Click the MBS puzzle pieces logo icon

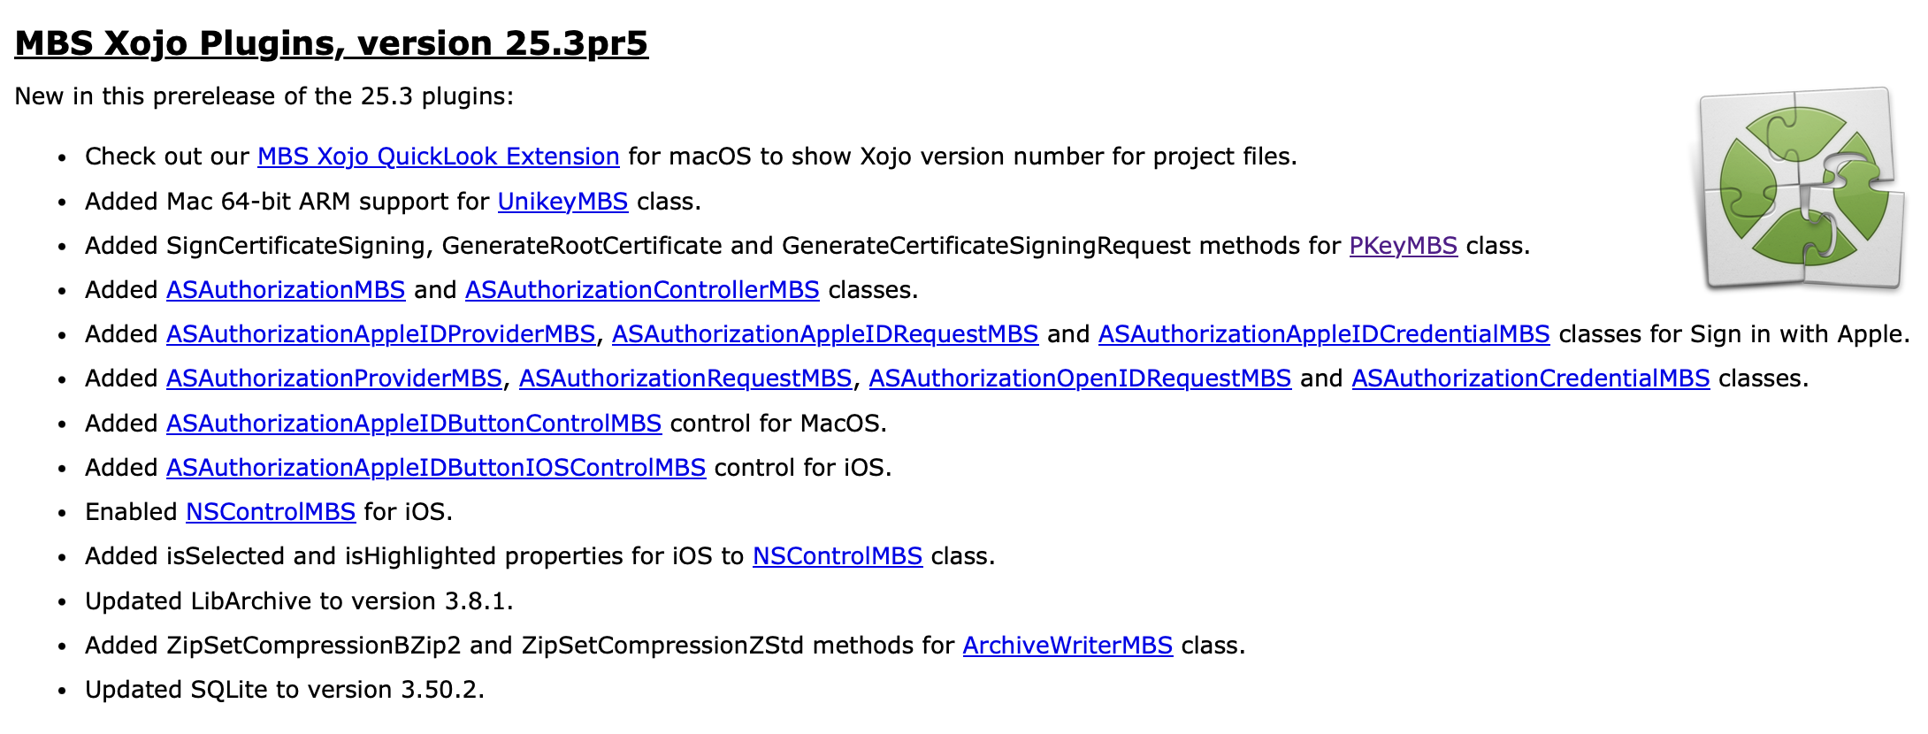(x=1801, y=188)
